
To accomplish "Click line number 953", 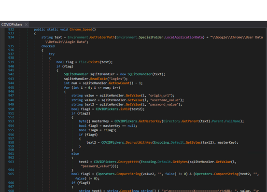I will coord(11,121).
